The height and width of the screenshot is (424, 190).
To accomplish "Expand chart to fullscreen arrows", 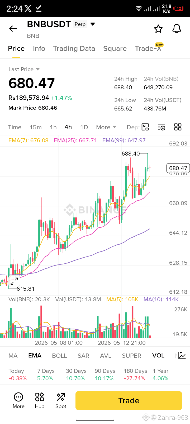I will coord(14,281).
